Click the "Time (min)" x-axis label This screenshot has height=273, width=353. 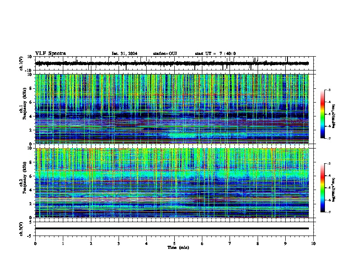point(178,248)
